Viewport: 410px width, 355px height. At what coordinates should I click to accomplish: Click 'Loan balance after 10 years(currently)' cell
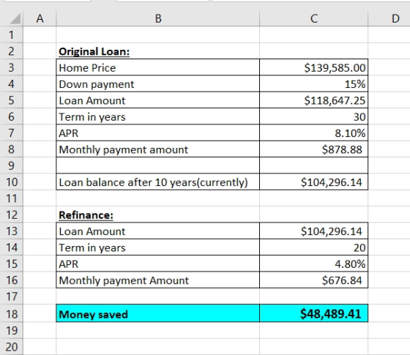[158, 182]
